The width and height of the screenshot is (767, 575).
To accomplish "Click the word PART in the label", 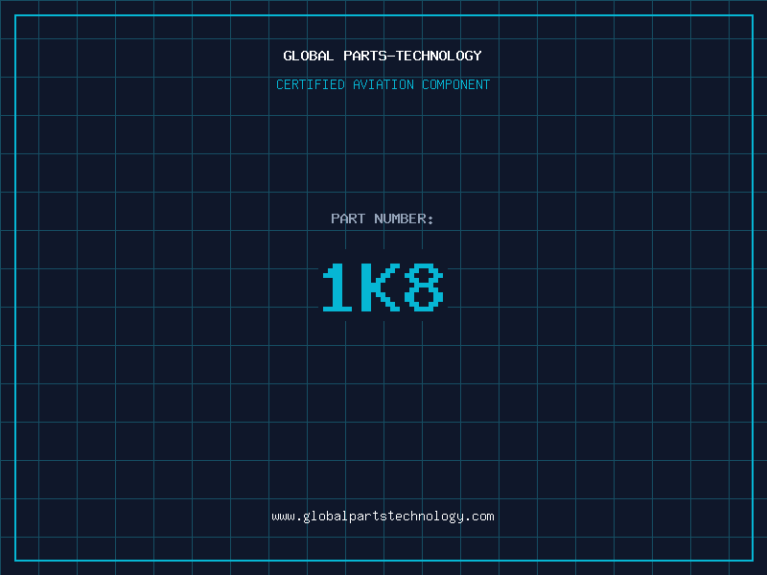I will point(348,218).
